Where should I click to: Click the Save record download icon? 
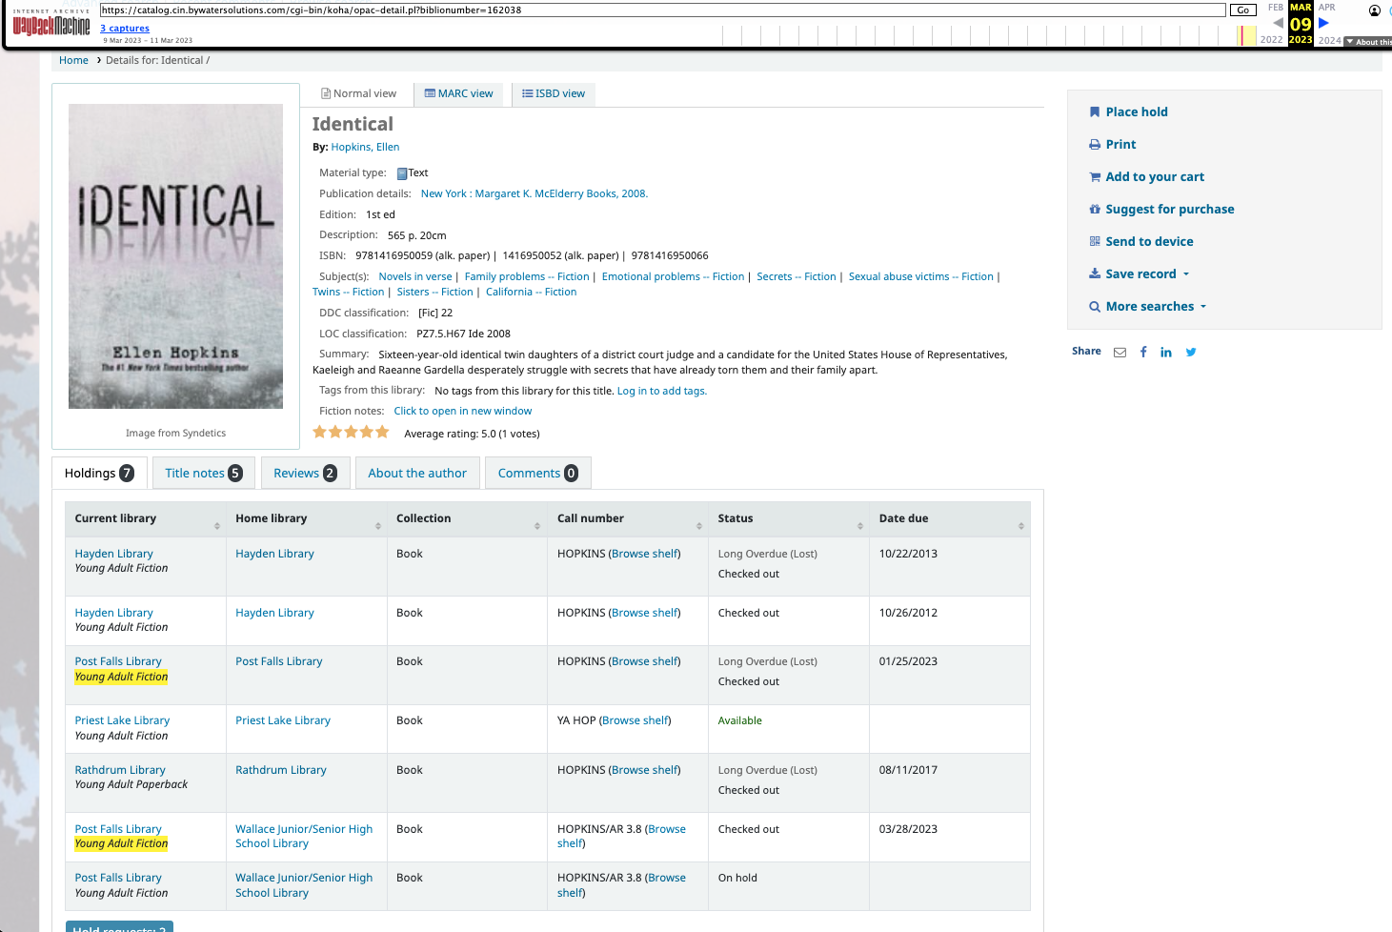pos(1095,274)
